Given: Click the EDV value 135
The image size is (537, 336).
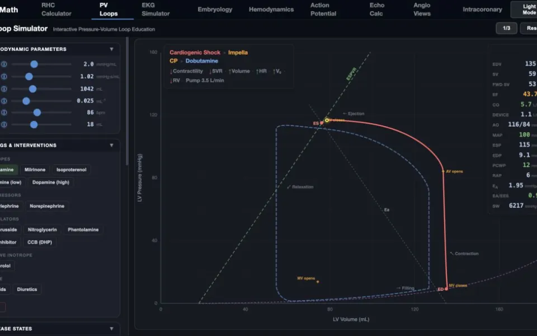Looking at the screenshot, I should [530, 64].
